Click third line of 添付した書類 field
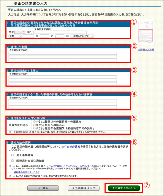 [63, 60]
